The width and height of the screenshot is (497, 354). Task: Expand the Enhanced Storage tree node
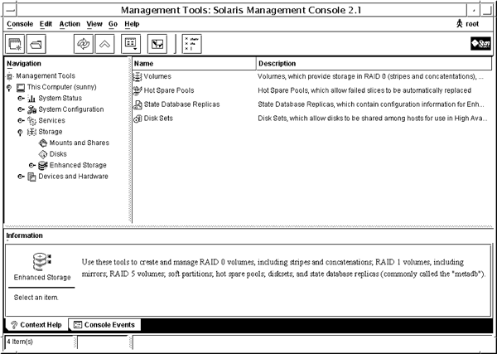point(31,165)
